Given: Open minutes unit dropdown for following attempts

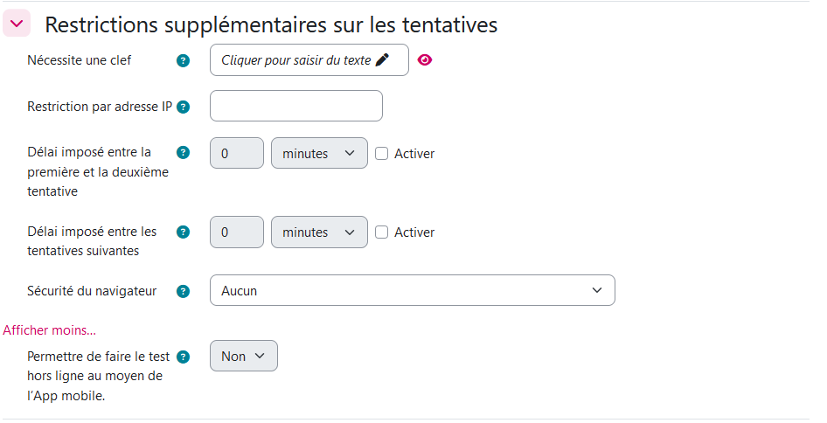Looking at the screenshot, I should pos(319,232).
